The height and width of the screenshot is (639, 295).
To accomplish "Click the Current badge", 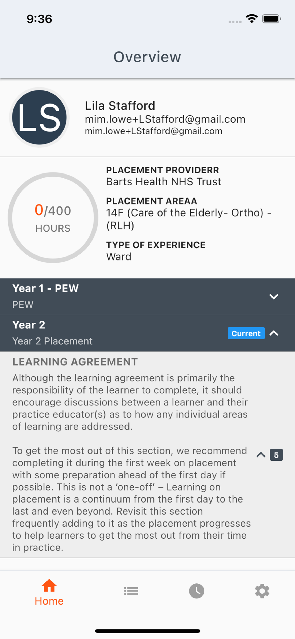I will tap(246, 333).
